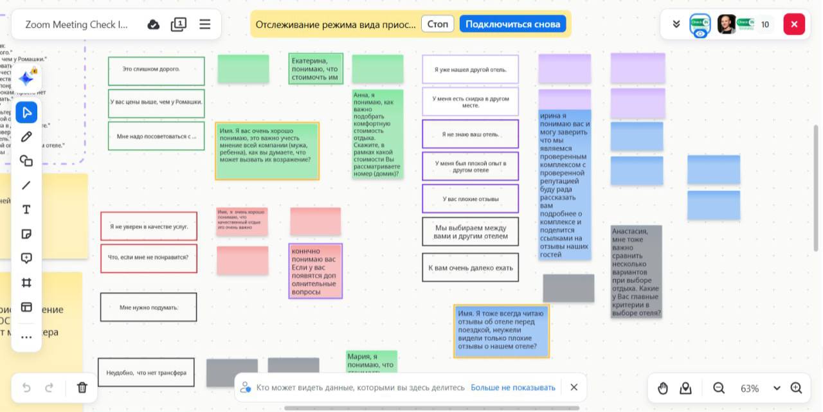Open the Shapes tool

[x=26, y=161]
